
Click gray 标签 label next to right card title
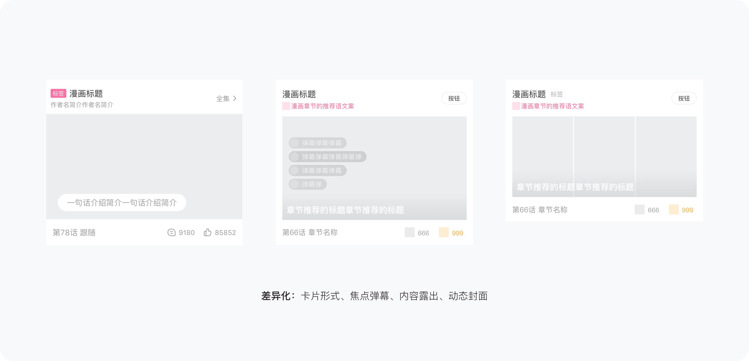(x=556, y=95)
